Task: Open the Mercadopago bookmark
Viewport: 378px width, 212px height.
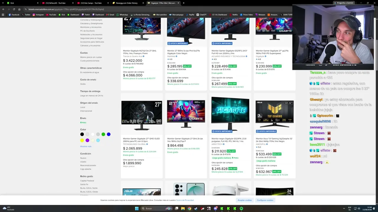Action: 176,15
